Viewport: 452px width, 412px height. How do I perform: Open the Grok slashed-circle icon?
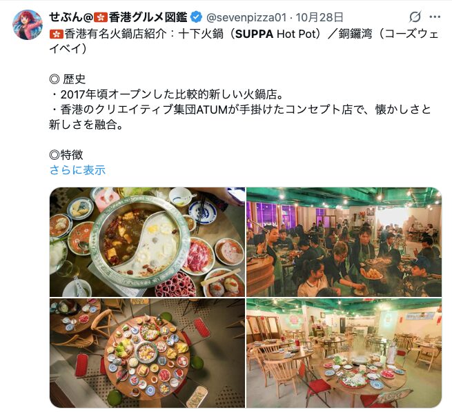415,17
